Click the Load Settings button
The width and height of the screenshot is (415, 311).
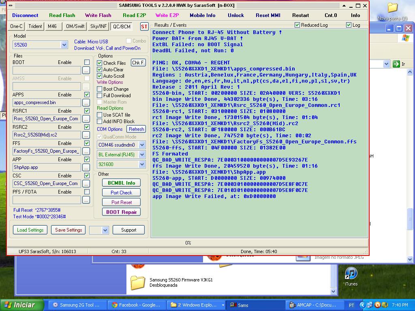(x=30, y=230)
